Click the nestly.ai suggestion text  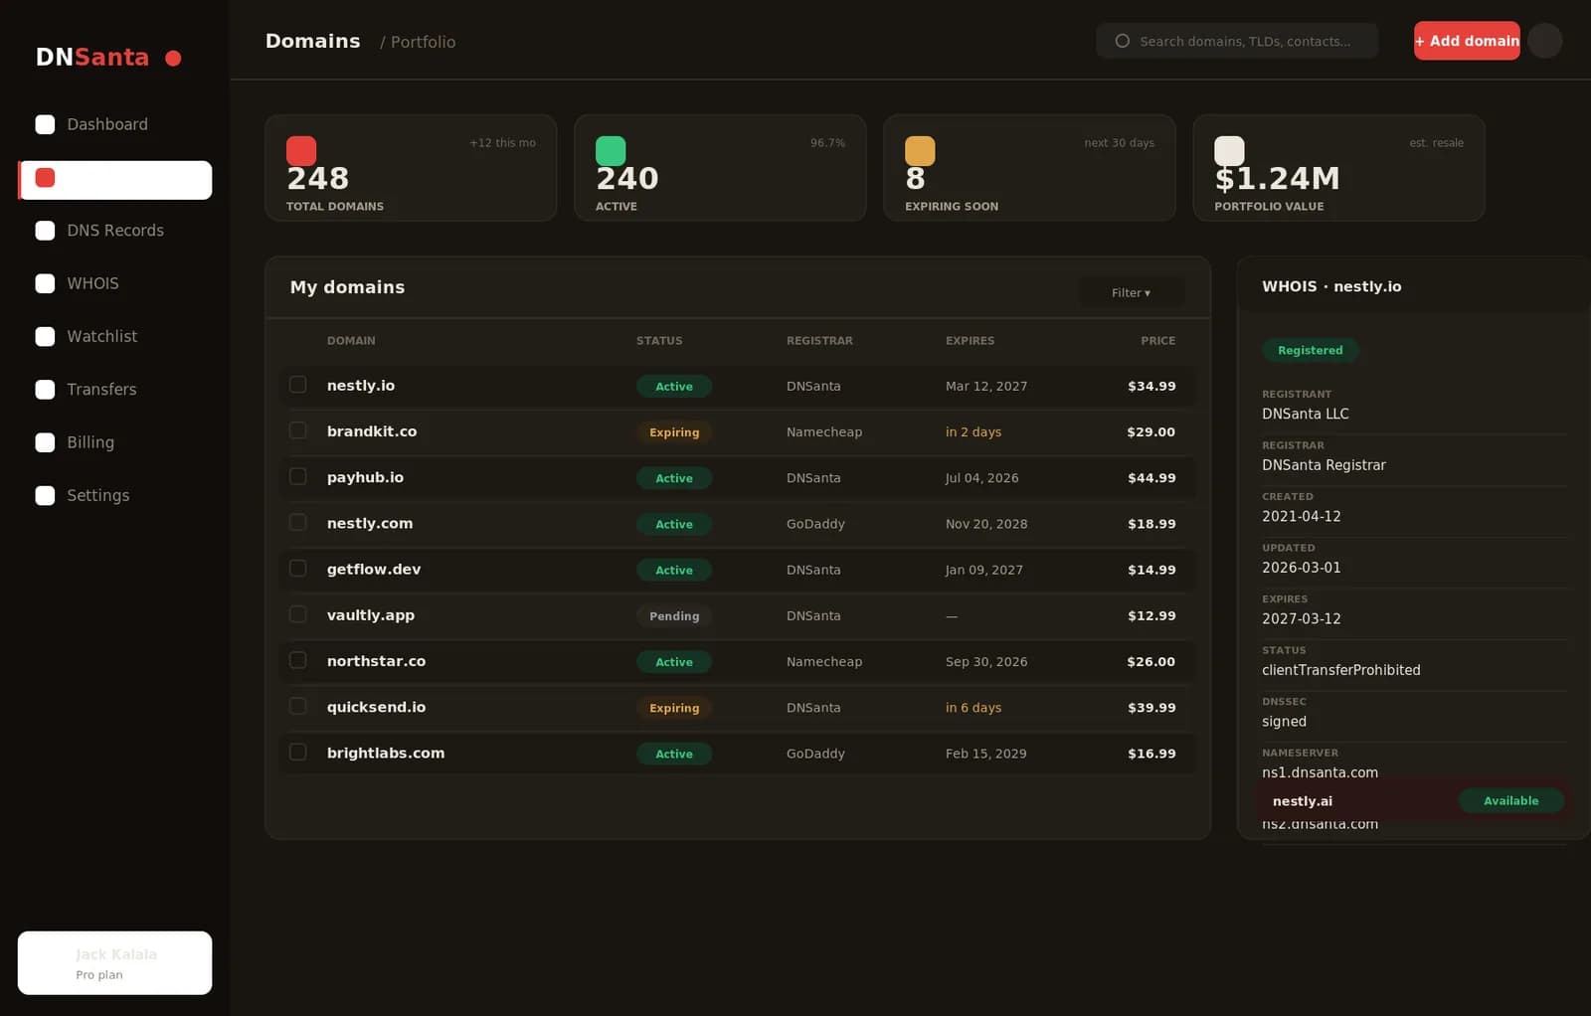[1303, 801]
